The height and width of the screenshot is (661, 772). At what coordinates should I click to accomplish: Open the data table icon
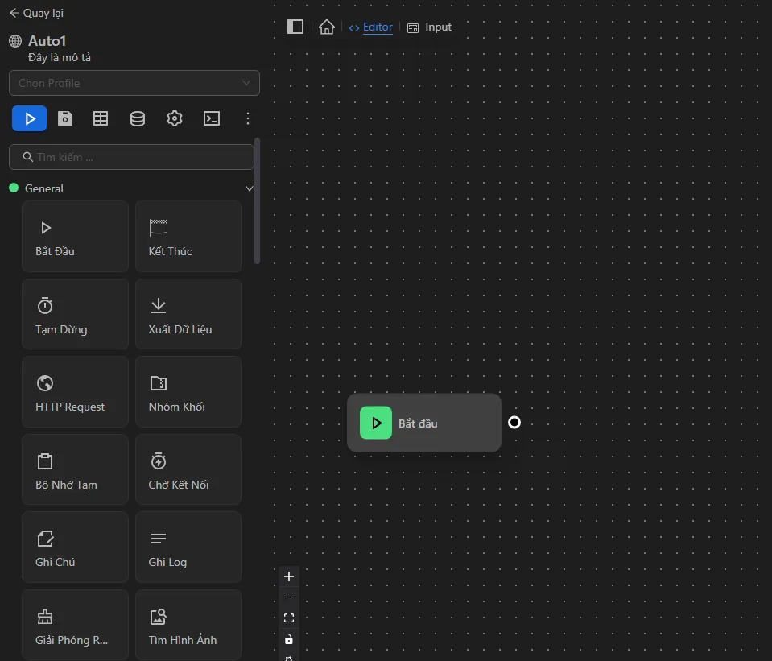101,118
